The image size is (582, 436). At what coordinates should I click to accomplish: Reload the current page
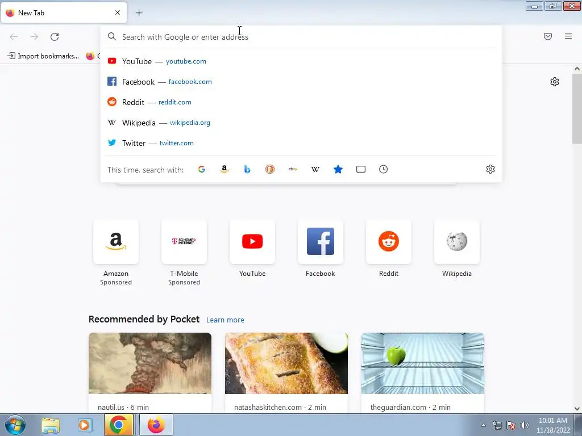click(55, 37)
